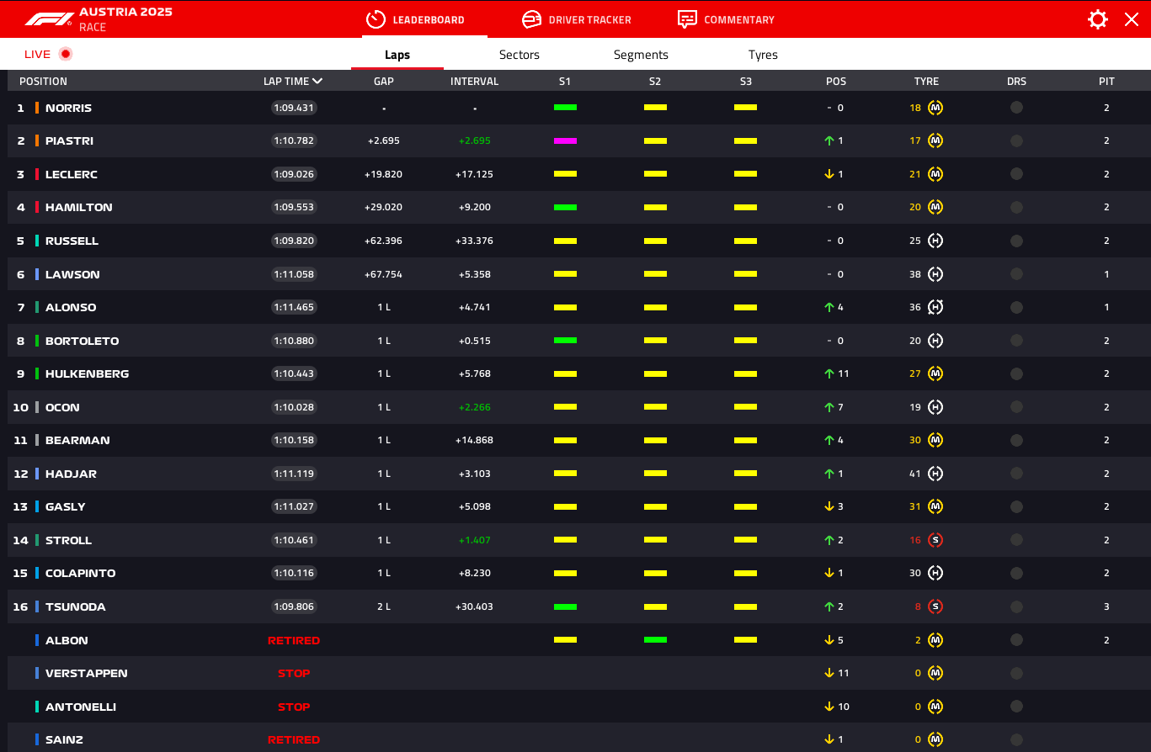The height and width of the screenshot is (752, 1151).
Task: Click Hulkenberg's medium tyre icon
Action: point(935,373)
